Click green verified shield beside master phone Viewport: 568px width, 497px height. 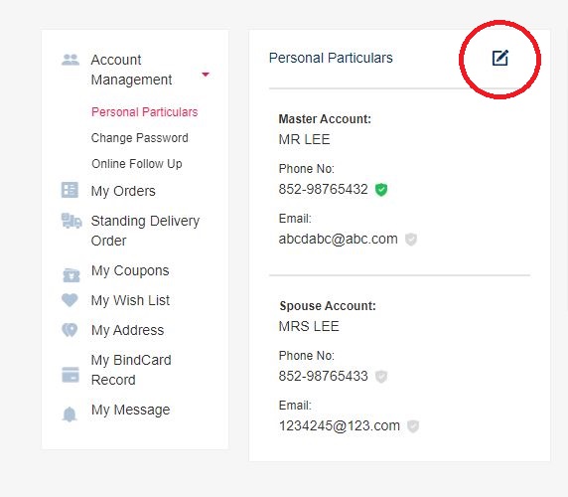tap(381, 189)
